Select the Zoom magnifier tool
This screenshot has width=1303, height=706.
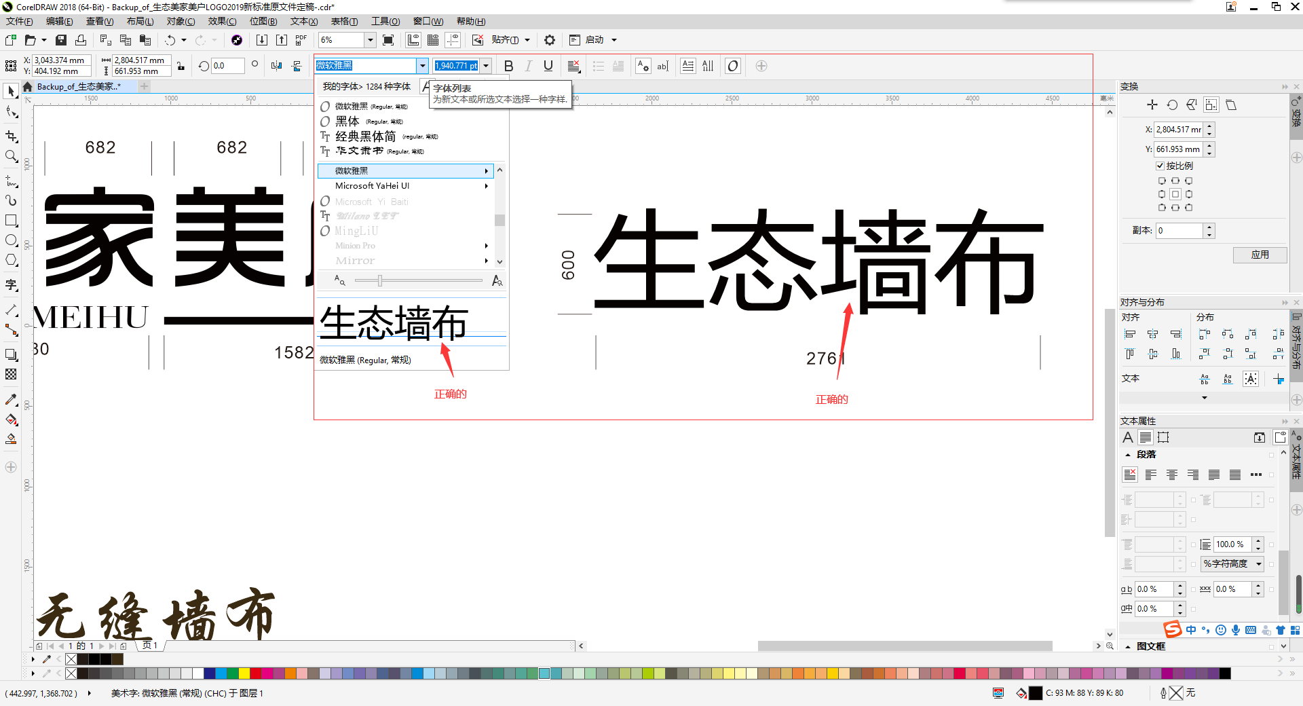click(x=11, y=157)
